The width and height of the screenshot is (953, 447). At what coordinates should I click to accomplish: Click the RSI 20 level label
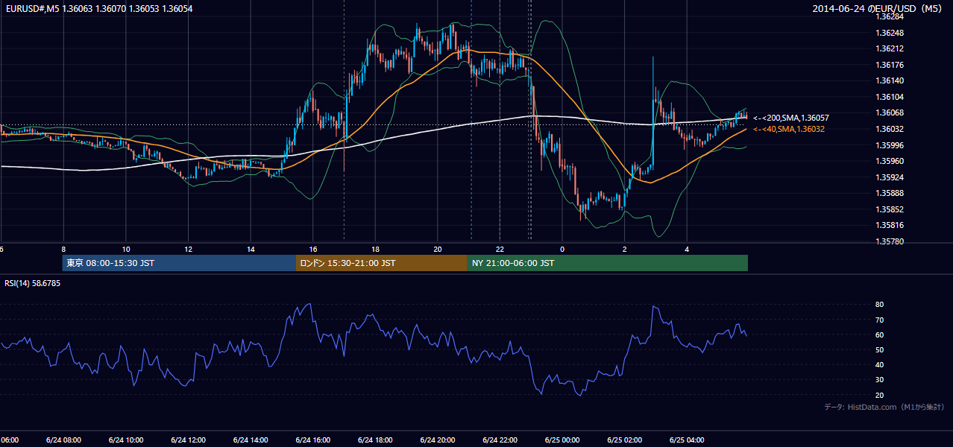coord(879,395)
